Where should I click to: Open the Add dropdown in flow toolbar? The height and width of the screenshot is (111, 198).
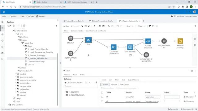(130, 26)
